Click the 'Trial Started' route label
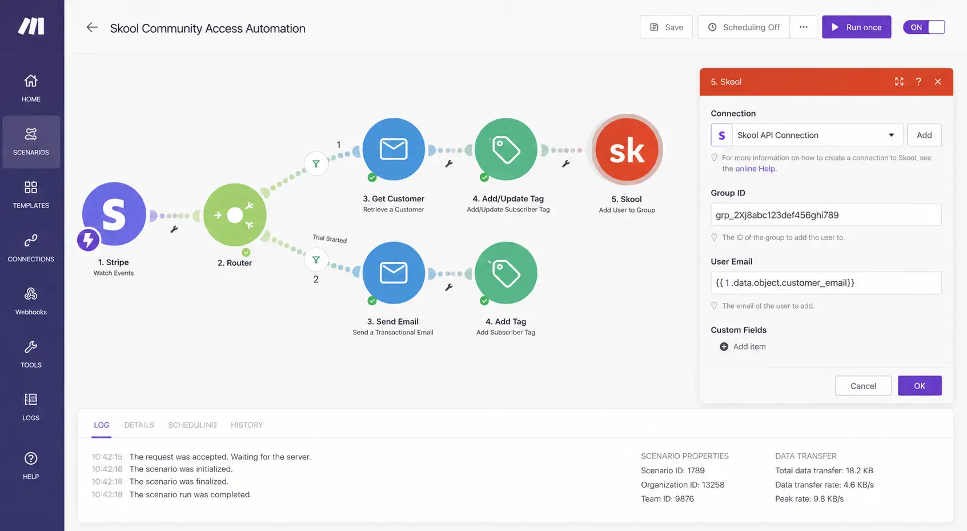Viewport: 967px width, 531px height. (330, 238)
